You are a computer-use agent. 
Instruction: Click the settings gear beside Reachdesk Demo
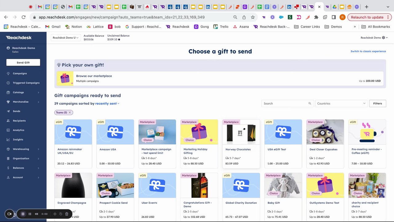(x=384, y=38)
